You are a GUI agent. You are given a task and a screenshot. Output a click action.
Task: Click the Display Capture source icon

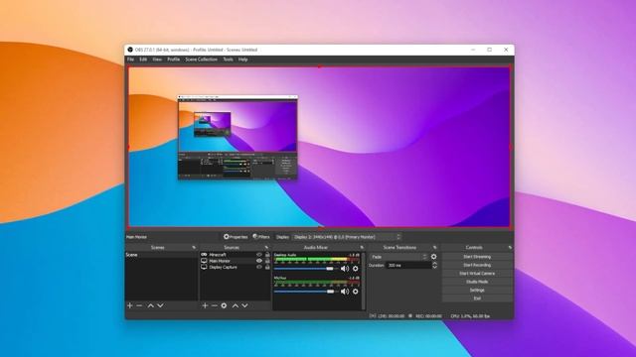pyautogui.click(x=204, y=267)
